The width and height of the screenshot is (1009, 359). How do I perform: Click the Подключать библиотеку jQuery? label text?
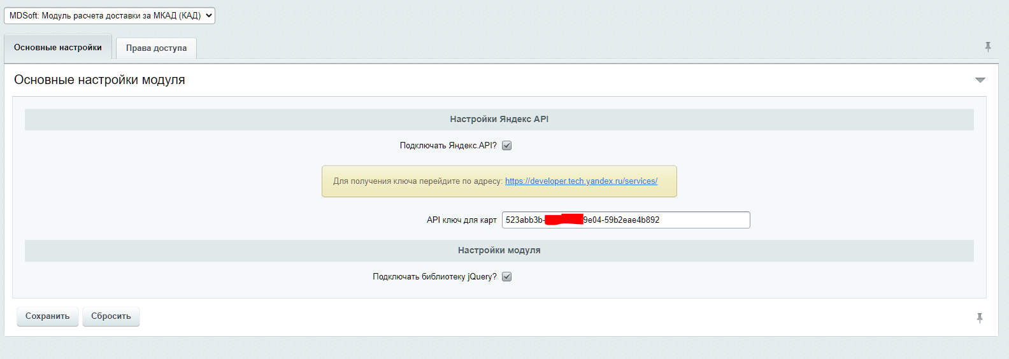[x=434, y=277]
